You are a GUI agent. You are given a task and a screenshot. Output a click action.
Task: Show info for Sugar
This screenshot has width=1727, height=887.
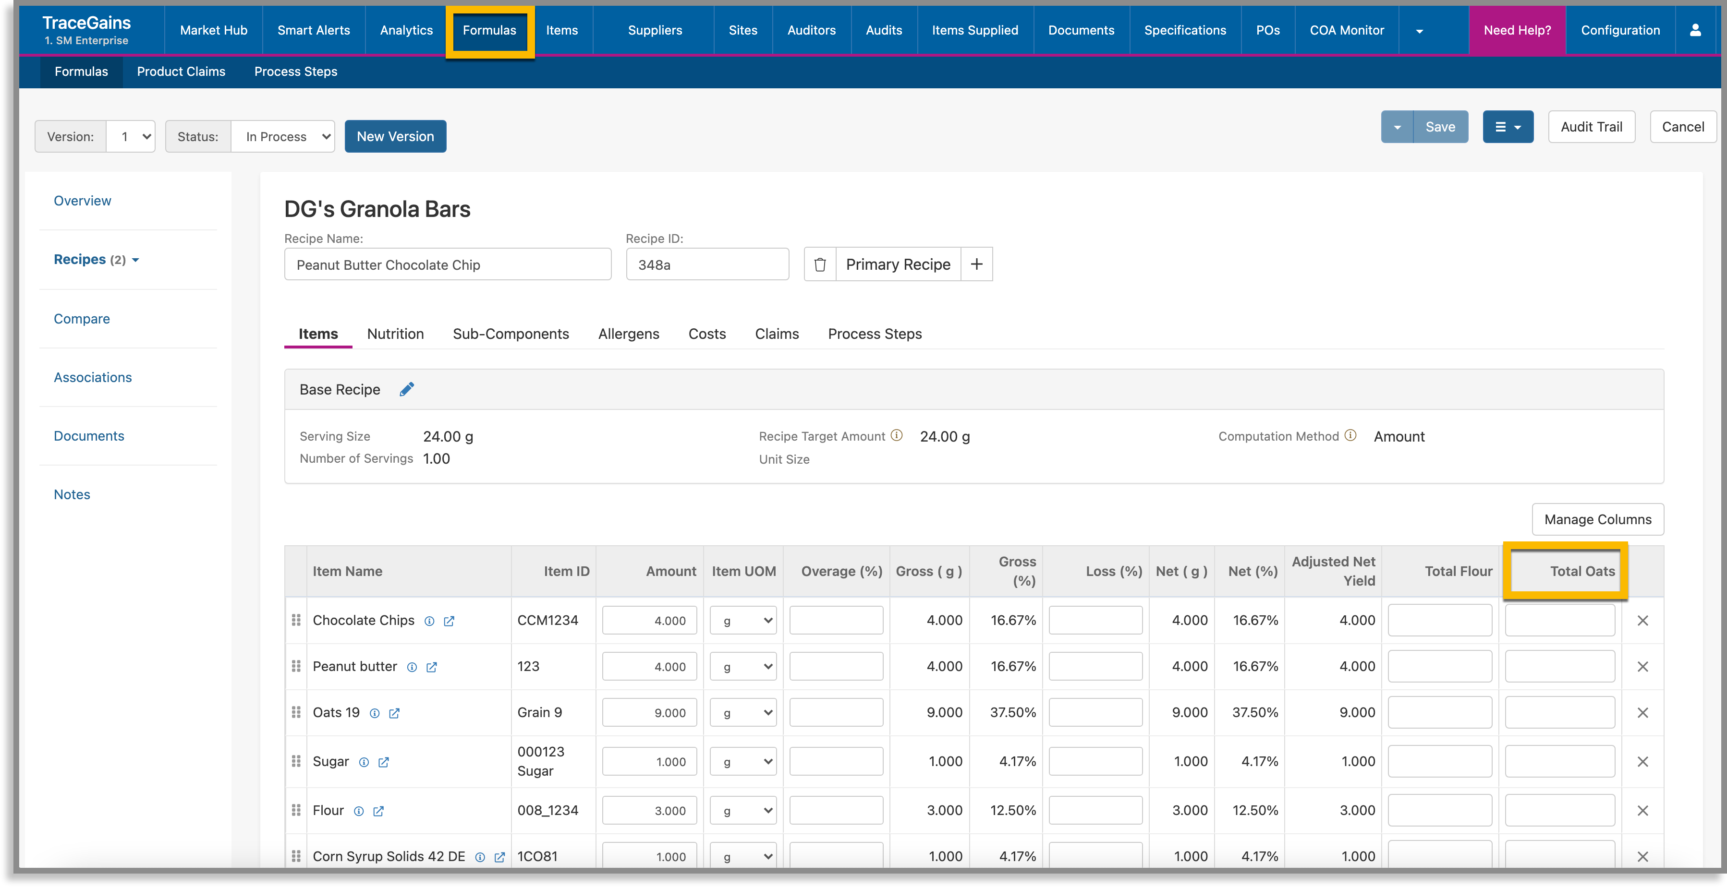pyautogui.click(x=364, y=762)
